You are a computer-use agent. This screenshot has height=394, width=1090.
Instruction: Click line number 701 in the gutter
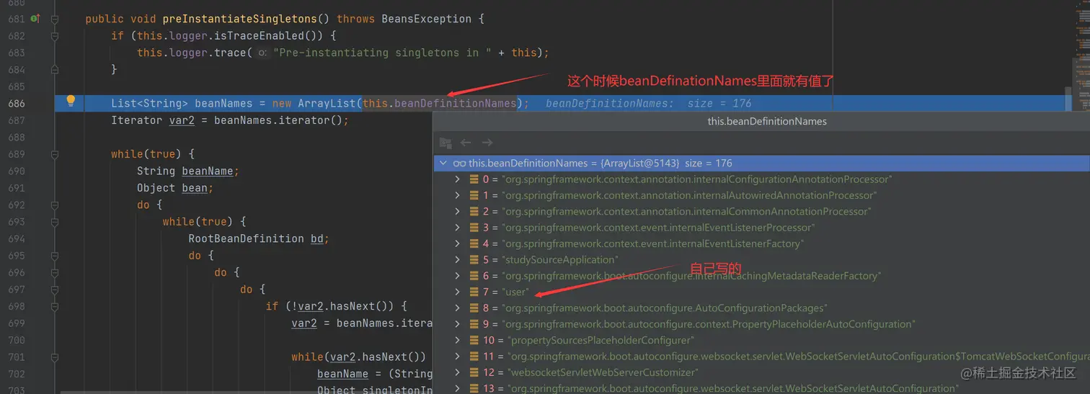(x=16, y=357)
